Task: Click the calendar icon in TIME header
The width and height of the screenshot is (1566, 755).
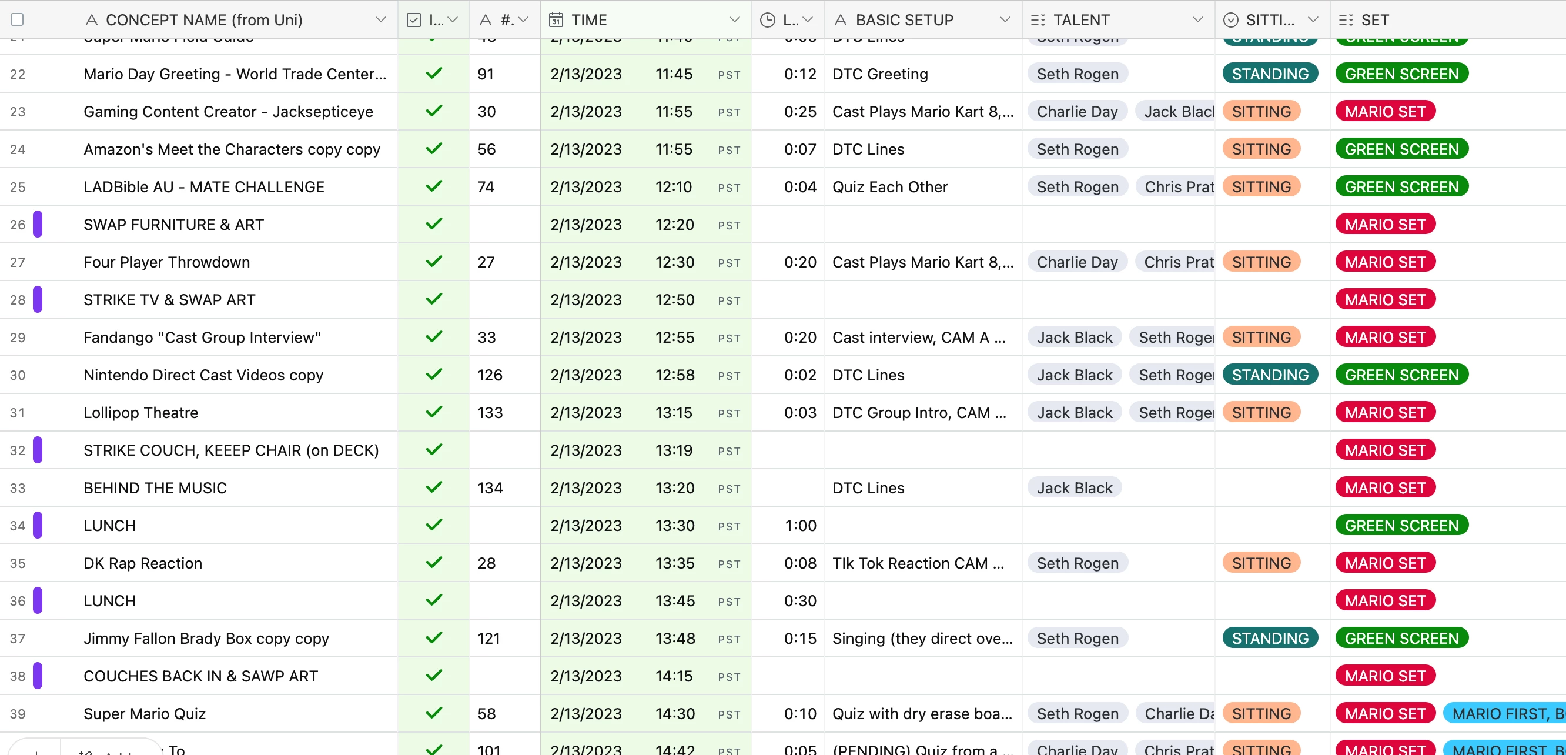Action: pos(556,20)
